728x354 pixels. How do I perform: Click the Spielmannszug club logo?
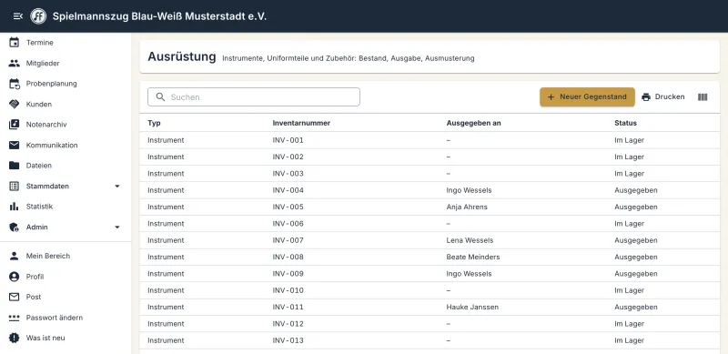pos(38,16)
